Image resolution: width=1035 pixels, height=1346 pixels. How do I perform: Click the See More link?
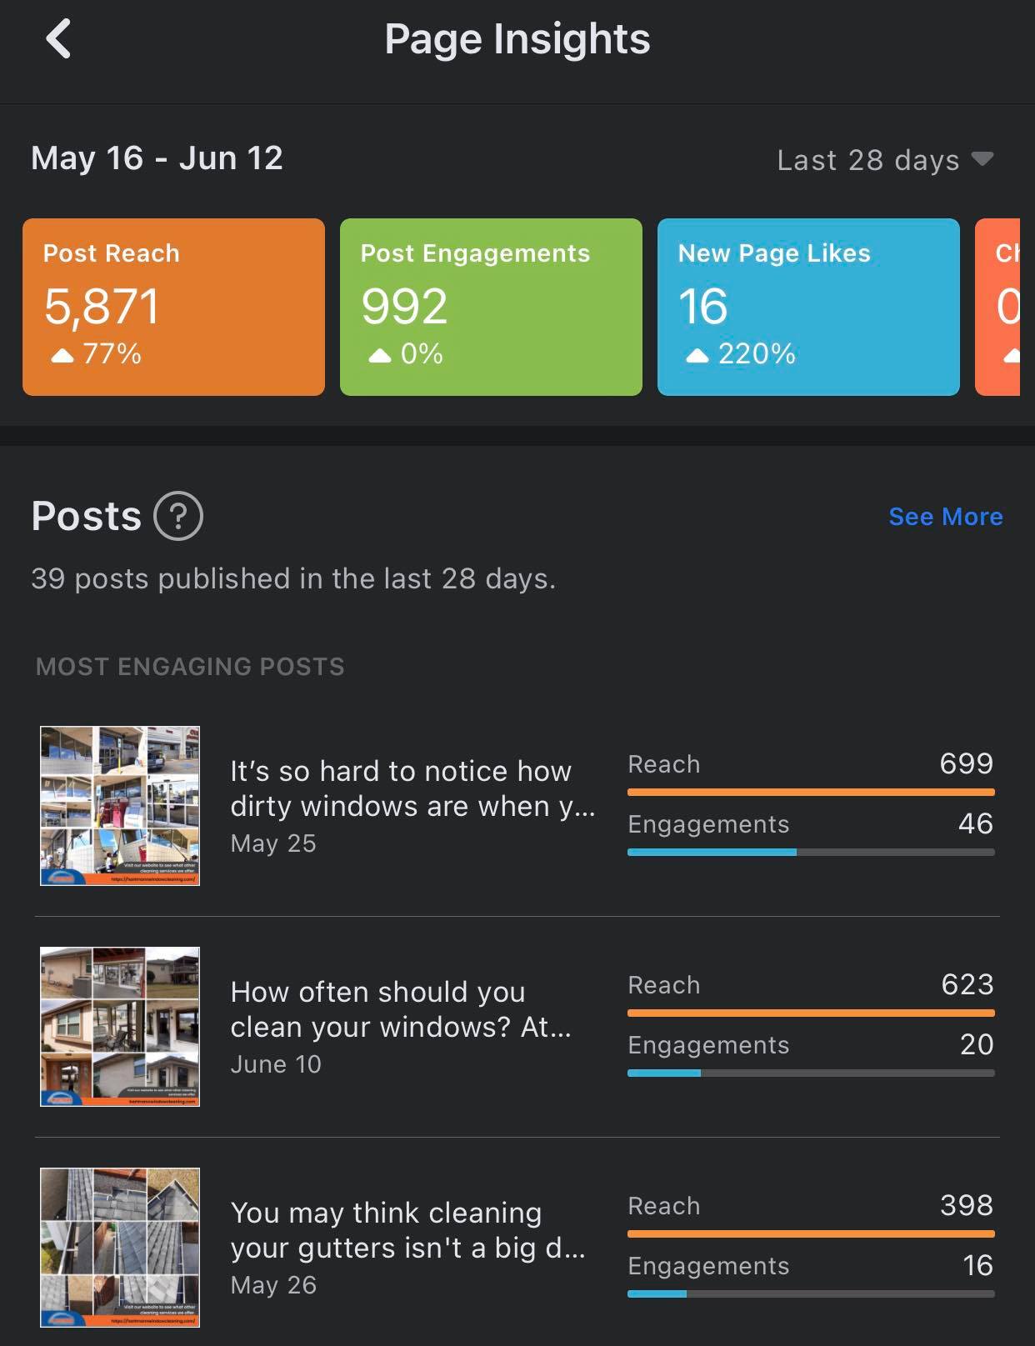point(945,517)
